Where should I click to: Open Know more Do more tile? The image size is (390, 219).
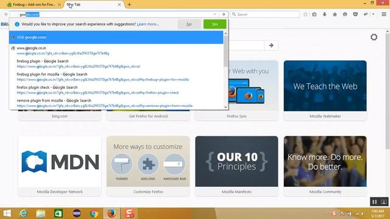coord(325,161)
